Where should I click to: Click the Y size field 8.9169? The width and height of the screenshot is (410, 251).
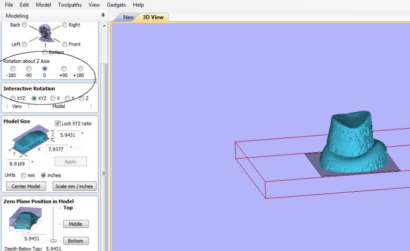pos(18,164)
